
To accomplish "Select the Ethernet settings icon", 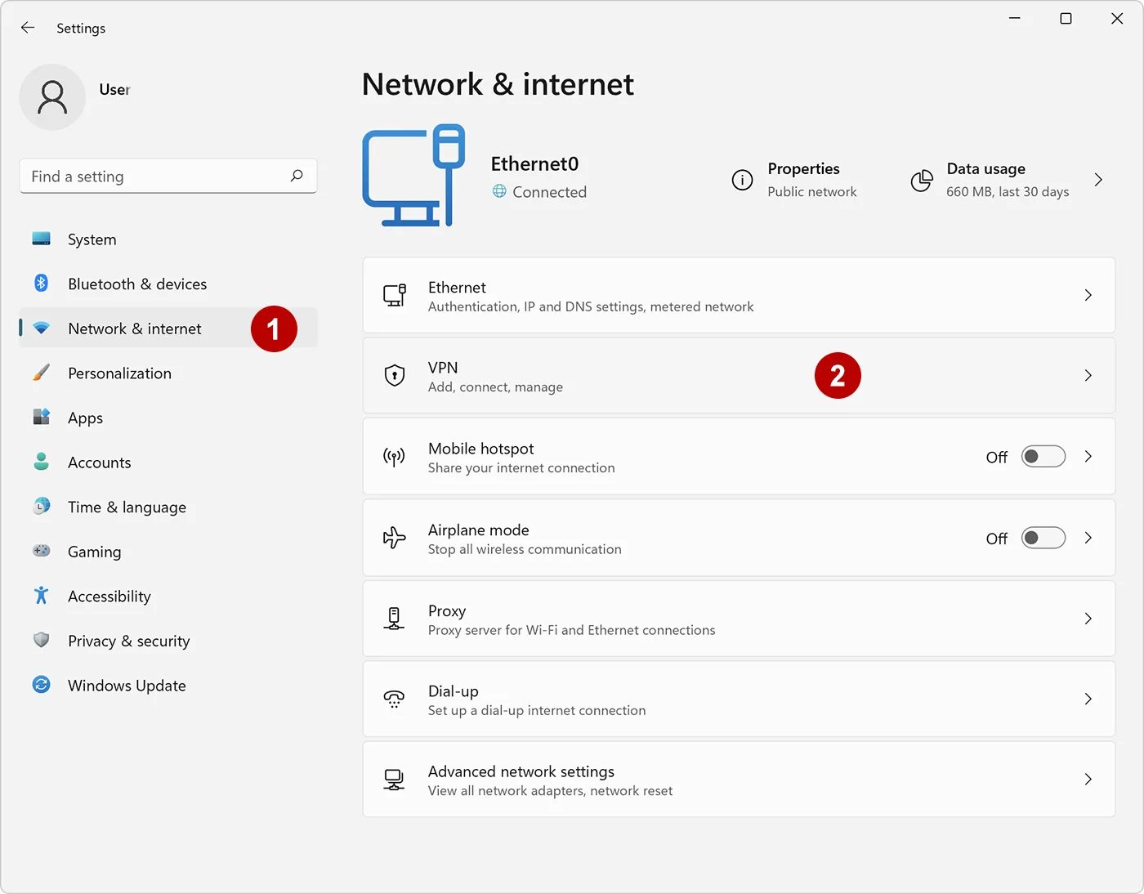I will [395, 295].
